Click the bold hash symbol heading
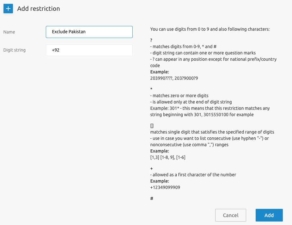Screen dimensions: 292x225 tap(152, 198)
